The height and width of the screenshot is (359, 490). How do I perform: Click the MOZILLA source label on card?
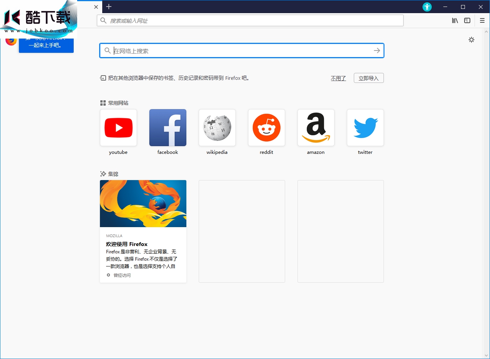point(114,236)
